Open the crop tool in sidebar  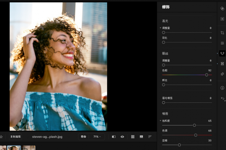click(222, 33)
